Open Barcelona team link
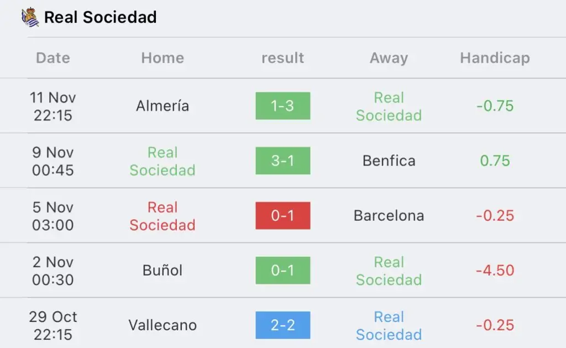This screenshot has width=566, height=348. (389, 216)
